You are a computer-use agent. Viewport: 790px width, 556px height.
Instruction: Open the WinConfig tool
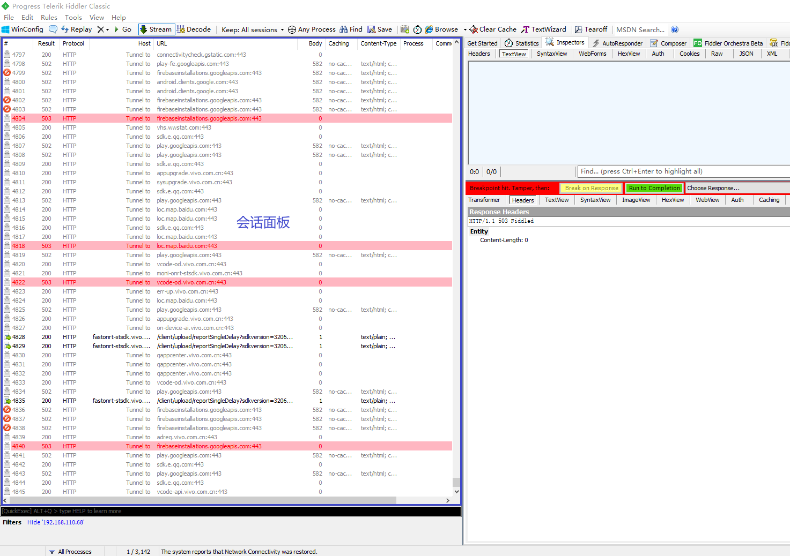23,29
